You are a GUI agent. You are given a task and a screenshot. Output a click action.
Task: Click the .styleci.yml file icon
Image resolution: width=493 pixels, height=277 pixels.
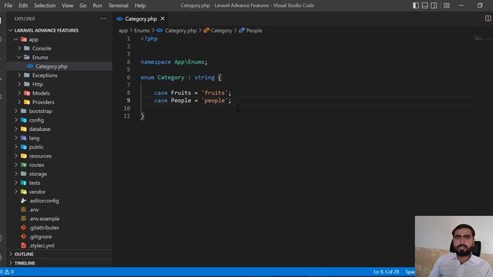24,245
